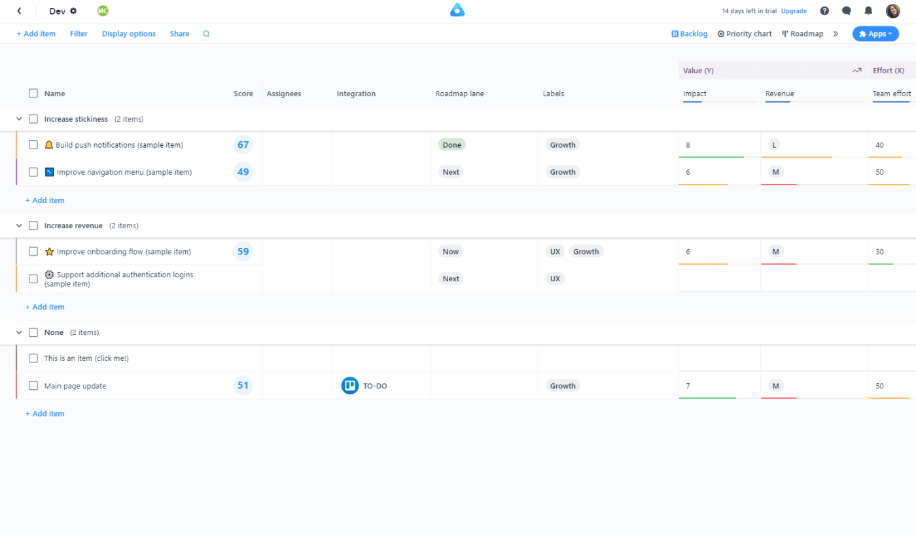Check the Build push notifications checkbox
Image resolution: width=916 pixels, height=535 pixels.
pyautogui.click(x=33, y=145)
